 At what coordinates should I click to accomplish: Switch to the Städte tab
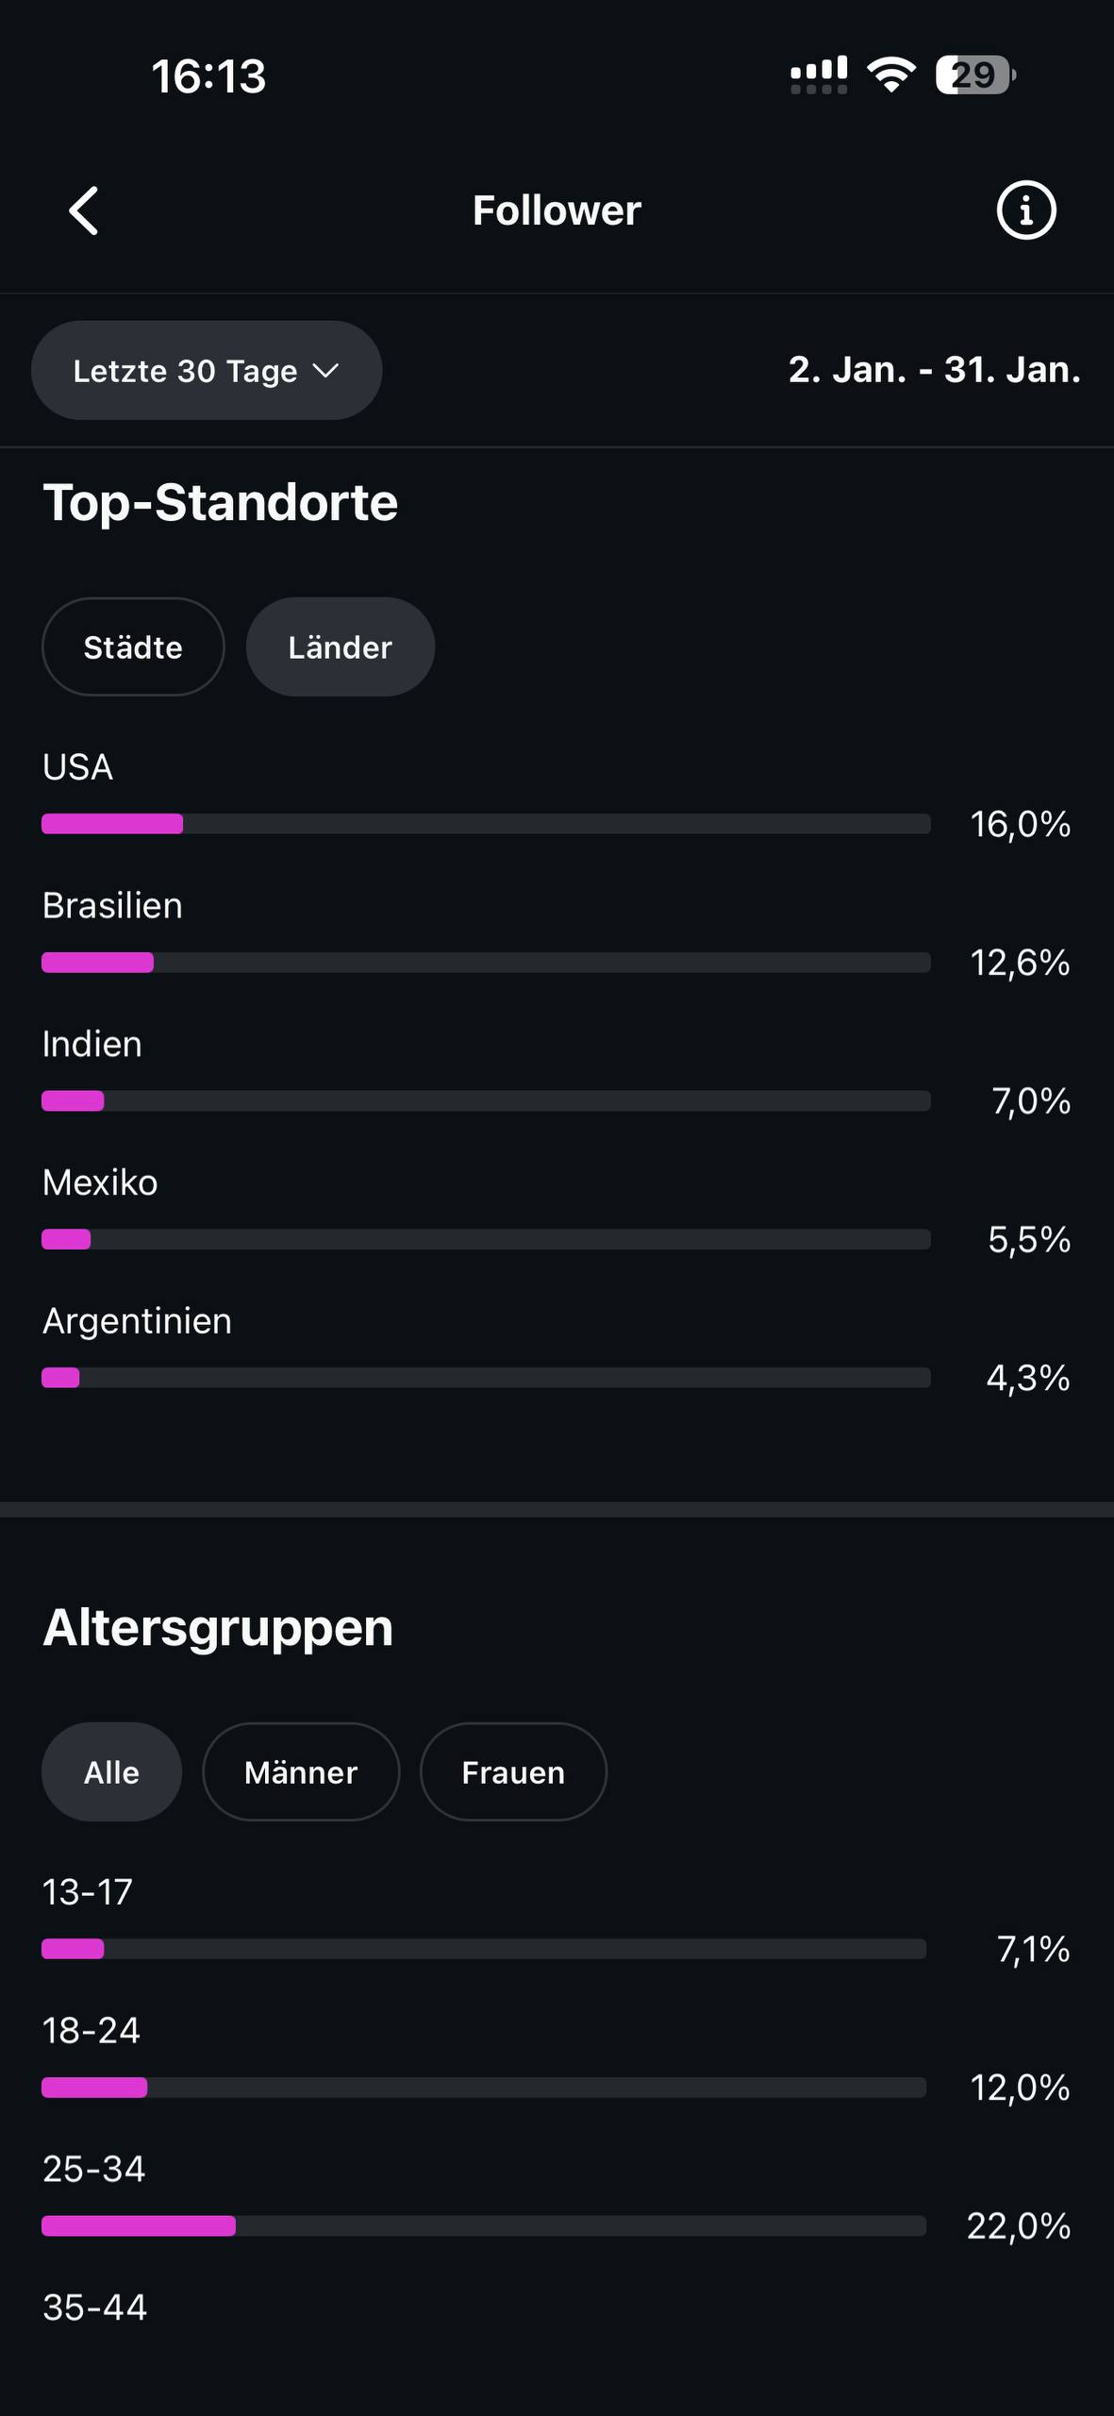tap(133, 647)
